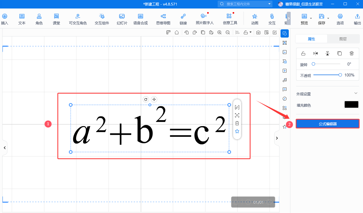Screen dimensions: 363x213
Task: Click the star icon beside the formula
Action: click(x=237, y=131)
